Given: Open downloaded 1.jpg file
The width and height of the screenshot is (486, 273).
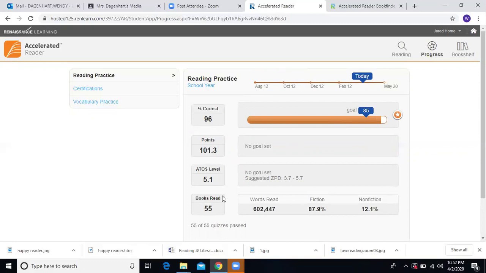Looking at the screenshot, I should tap(264, 251).
